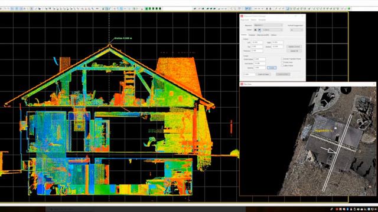Tick the bottom checkbox in the Create section
This screenshot has height=212, width=378.
click(x=282, y=65)
